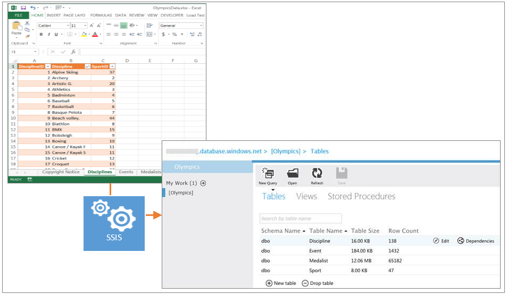Toggle highlighted Bottom Align button

click(x=123, y=25)
